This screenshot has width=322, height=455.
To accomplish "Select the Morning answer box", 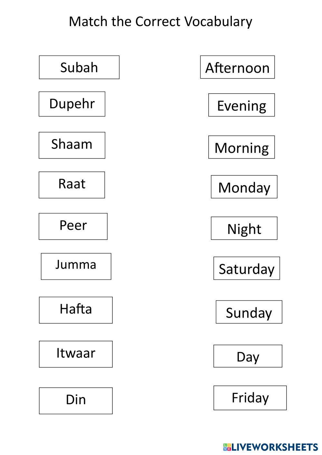I will [241, 147].
